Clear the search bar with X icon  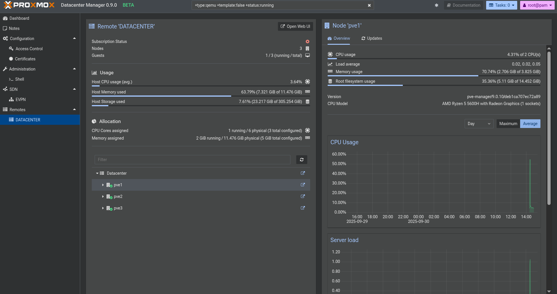[x=369, y=5]
